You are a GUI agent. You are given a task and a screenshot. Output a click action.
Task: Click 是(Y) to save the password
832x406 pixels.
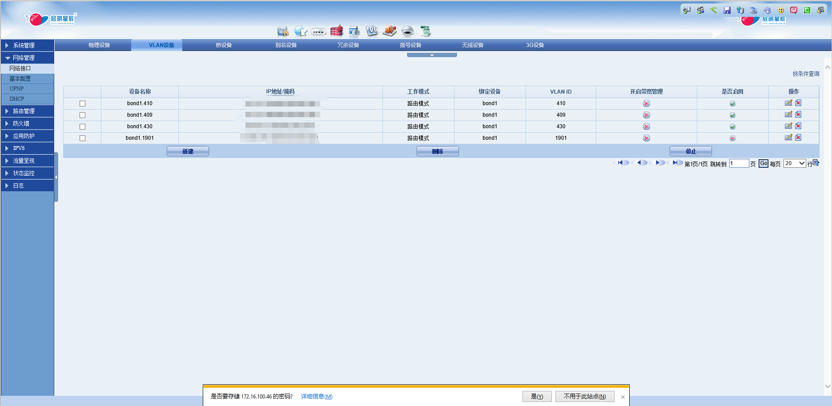pyautogui.click(x=537, y=396)
